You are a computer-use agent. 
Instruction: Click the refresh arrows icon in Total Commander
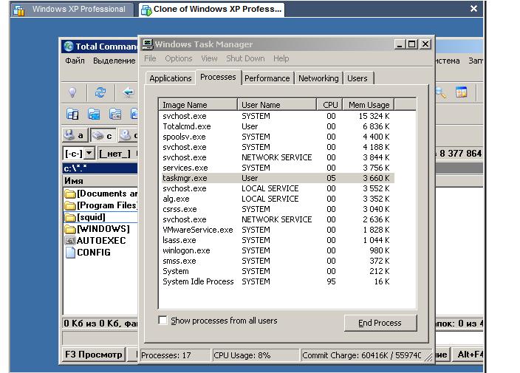(100, 92)
